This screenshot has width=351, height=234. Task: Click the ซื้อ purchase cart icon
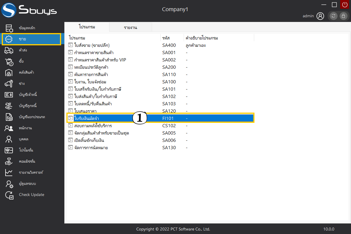pos(9,61)
